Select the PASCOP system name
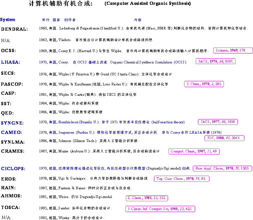 (12, 84)
